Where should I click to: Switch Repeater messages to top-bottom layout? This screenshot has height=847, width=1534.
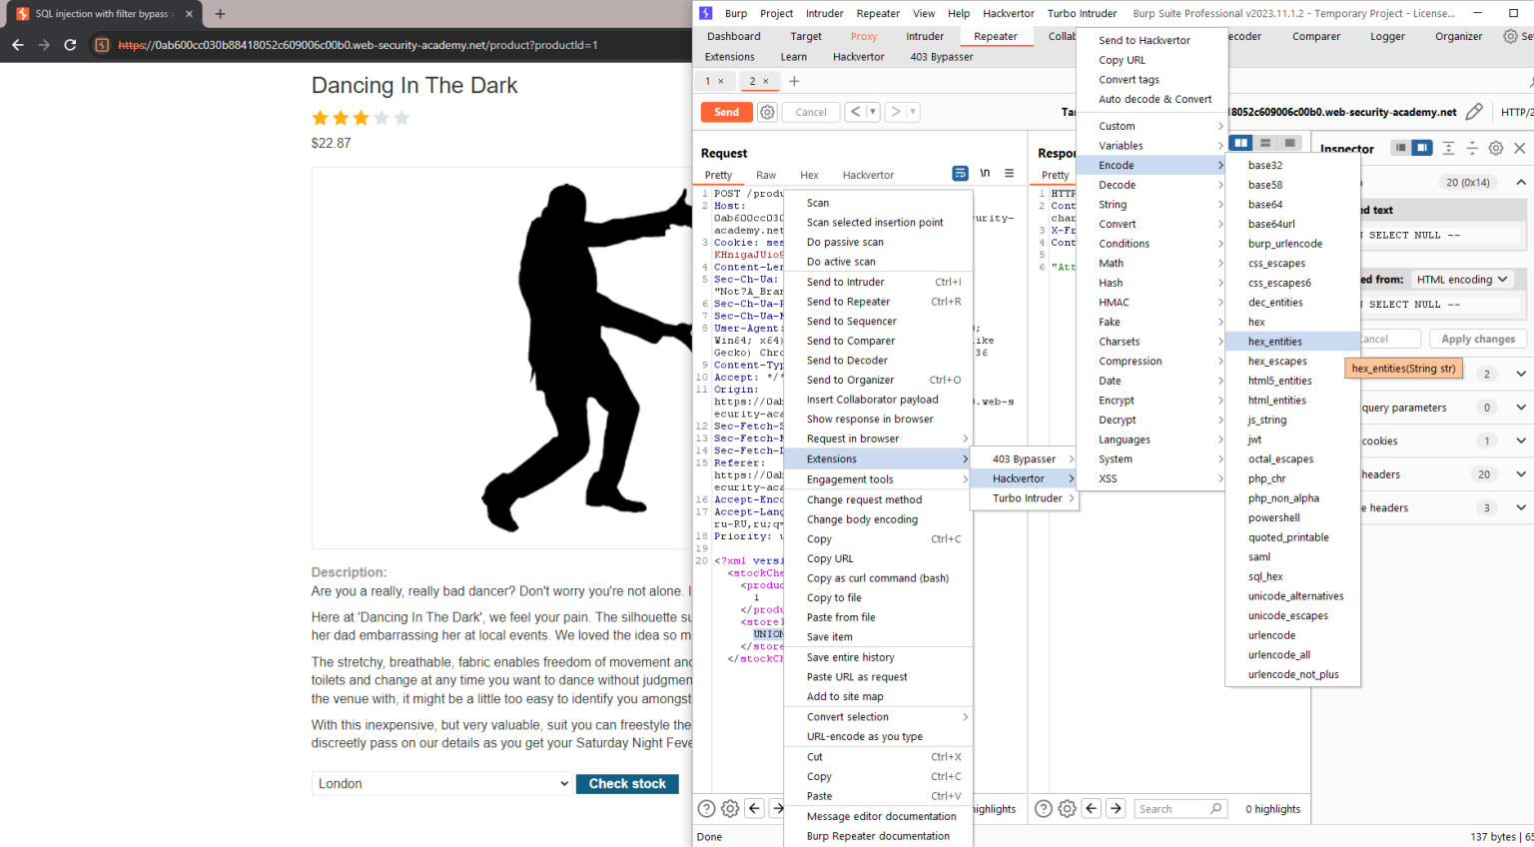[1264, 142]
